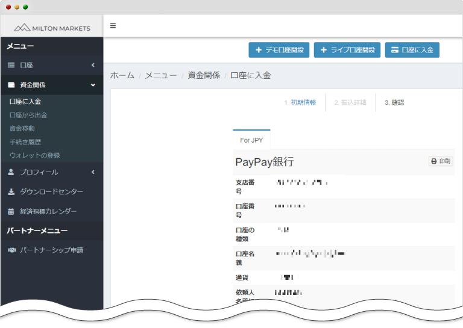Screen dimensions: 463x328
Task: Collapse the 資金関係 sidebar chevron
Action: pos(93,85)
